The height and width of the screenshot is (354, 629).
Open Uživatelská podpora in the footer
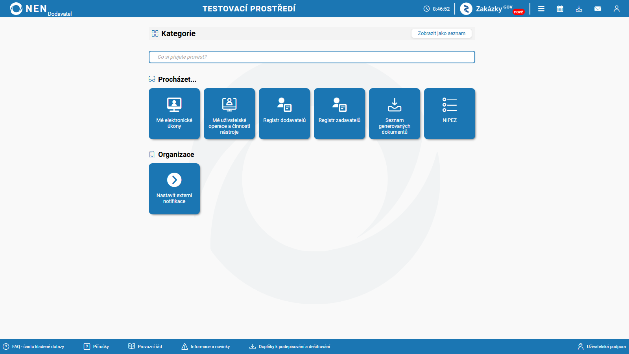click(x=602, y=347)
